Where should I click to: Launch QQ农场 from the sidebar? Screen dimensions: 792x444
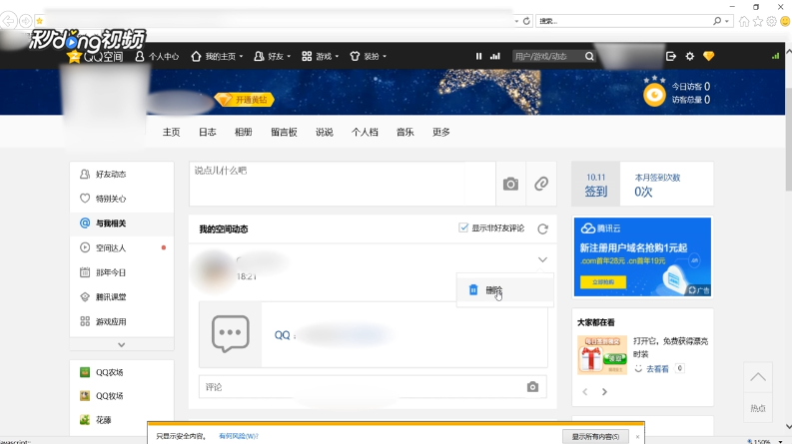click(102, 372)
